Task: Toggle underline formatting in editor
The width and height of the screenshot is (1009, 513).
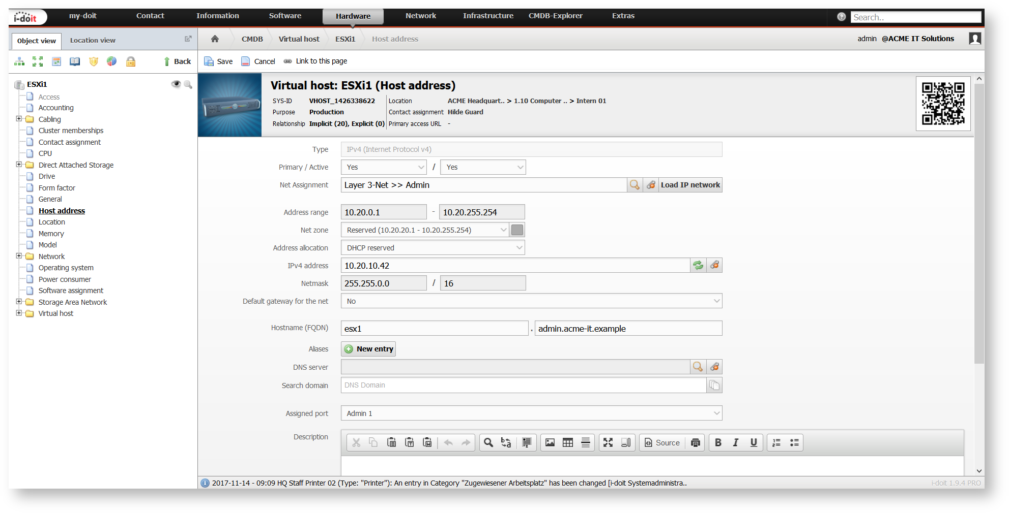Action: (754, 442)
